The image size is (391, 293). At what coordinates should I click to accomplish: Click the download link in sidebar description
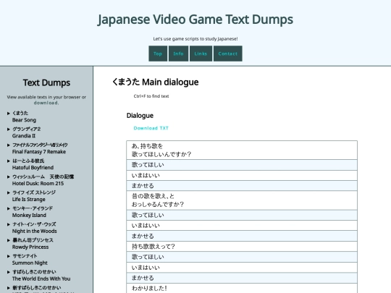tap(46, 103)
